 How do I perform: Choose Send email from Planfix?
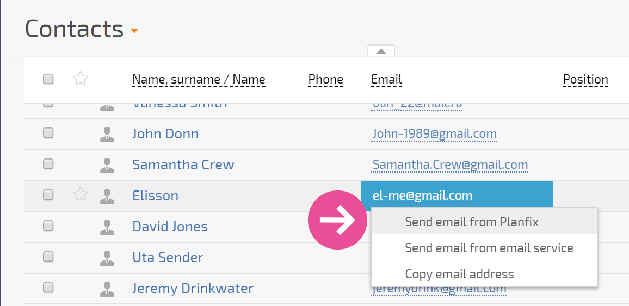(x=485, y=221)
